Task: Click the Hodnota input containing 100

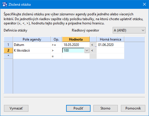Action: click(73, 50)
